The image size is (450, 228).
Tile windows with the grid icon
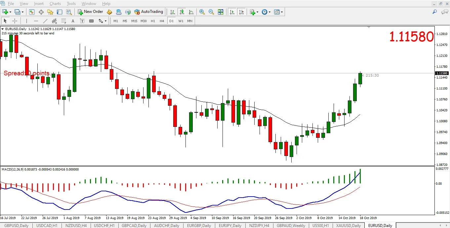pos(220,12)
